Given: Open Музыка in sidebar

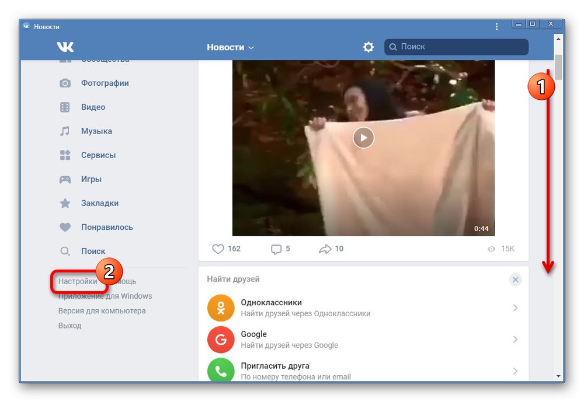Looking at the screenshot, I should (x=96, y=131).
